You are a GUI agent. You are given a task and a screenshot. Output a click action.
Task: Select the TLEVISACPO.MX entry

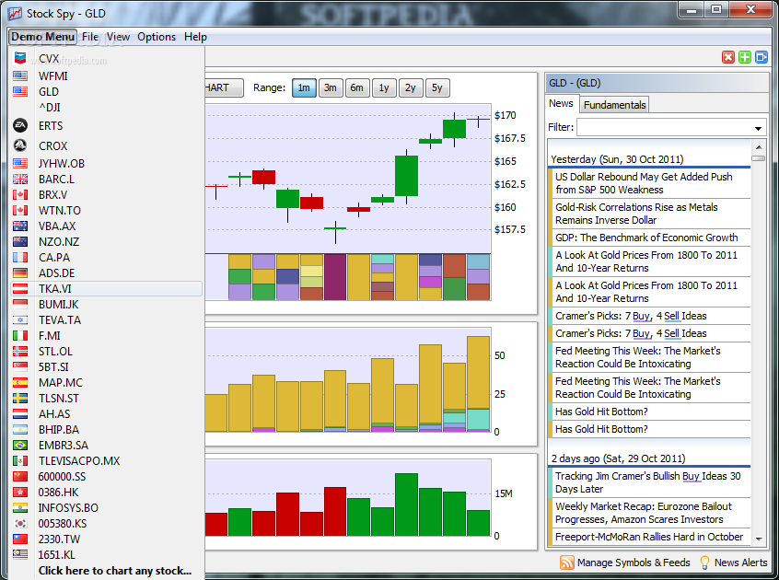click(106, 461)
